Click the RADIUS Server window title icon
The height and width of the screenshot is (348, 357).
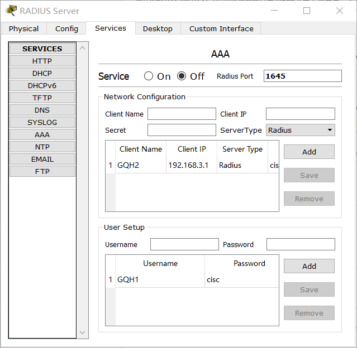click(11, 11)
